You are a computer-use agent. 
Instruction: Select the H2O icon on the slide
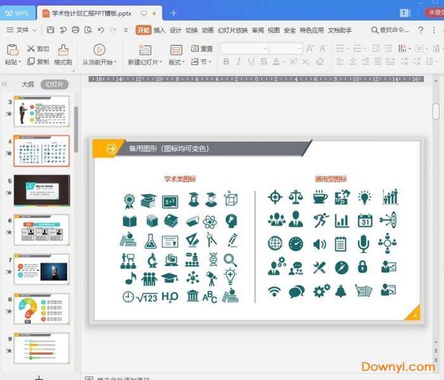click(169, 297)
